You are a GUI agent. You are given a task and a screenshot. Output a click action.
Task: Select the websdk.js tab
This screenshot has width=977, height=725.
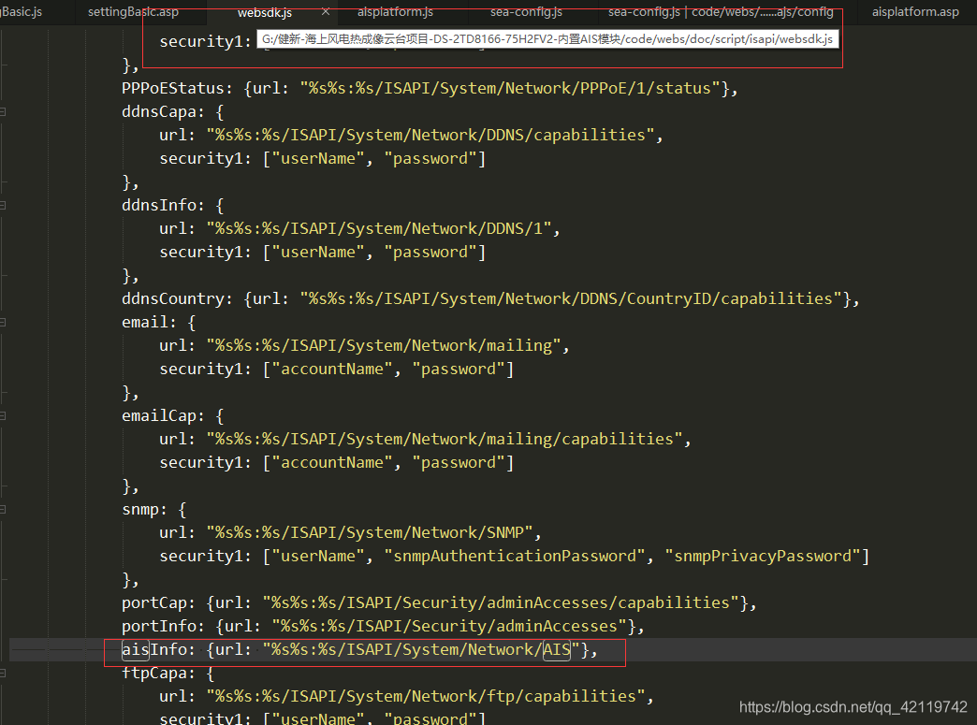pyautogui.click(x=264, y=12)
